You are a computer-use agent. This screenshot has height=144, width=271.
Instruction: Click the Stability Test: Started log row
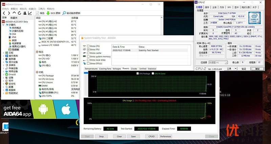click(150, 50)
